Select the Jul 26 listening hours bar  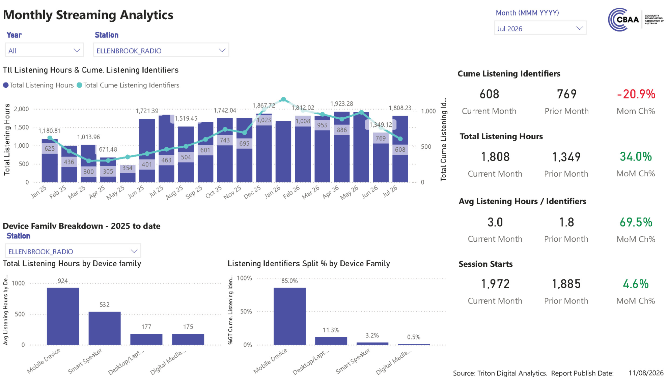coord(400,149)
